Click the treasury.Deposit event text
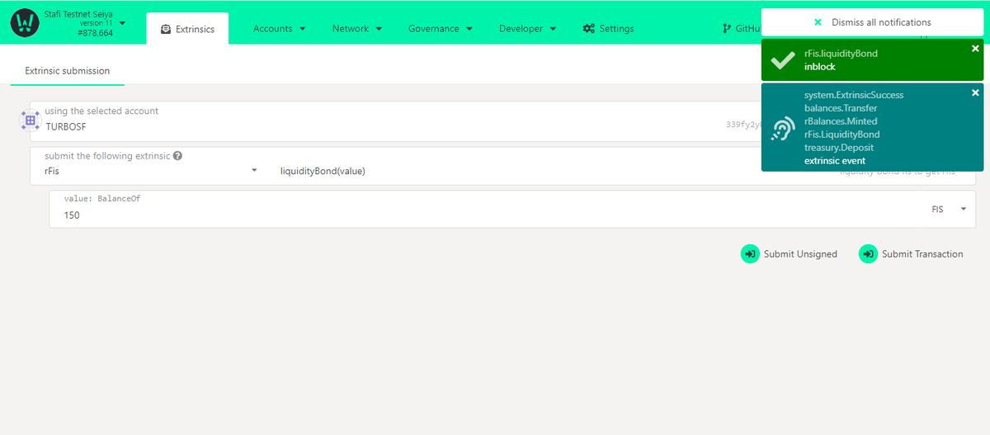This screenshot has height=435, width=990. [x=840, y=148]
